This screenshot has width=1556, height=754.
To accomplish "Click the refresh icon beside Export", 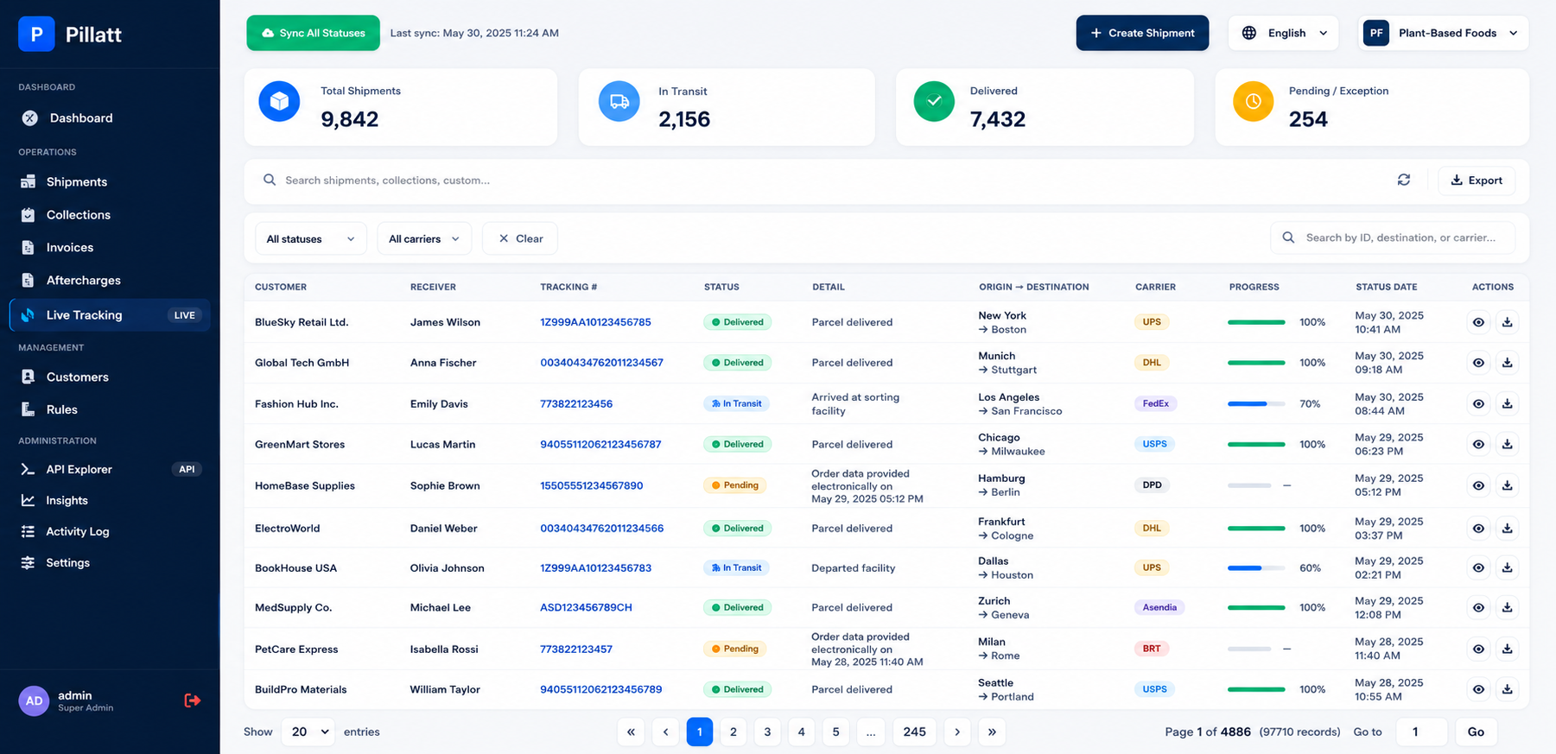I will point(1404,180).
